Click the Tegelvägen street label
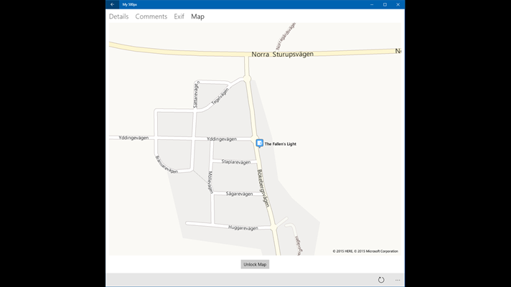 [220, 96]
